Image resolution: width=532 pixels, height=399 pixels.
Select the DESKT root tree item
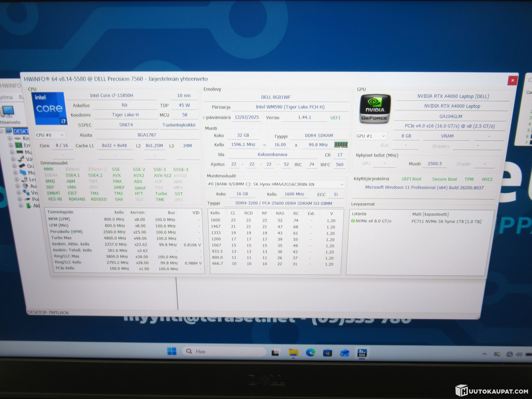pyautogui.click(x=21, y=131)
